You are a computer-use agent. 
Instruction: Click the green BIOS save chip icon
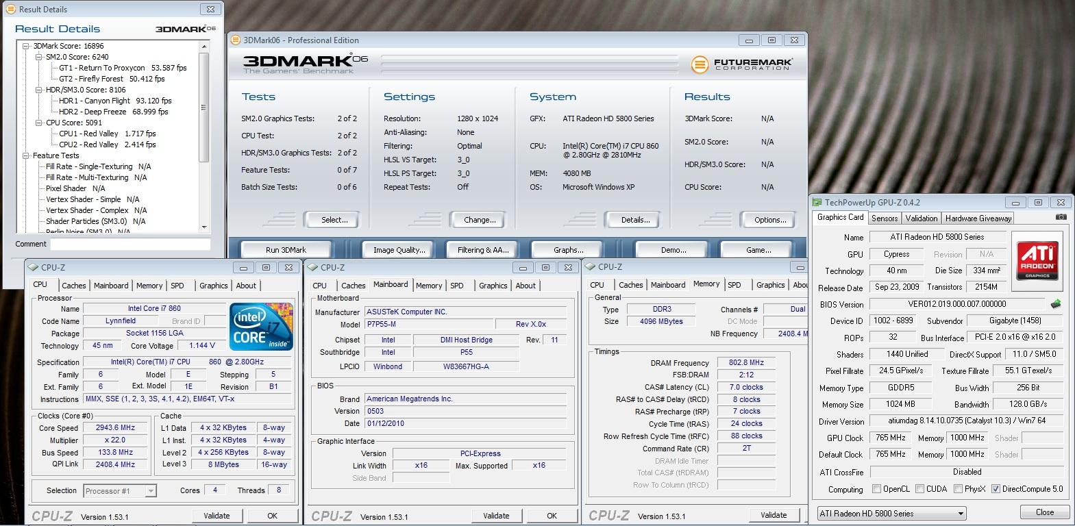click(1055, 303)
